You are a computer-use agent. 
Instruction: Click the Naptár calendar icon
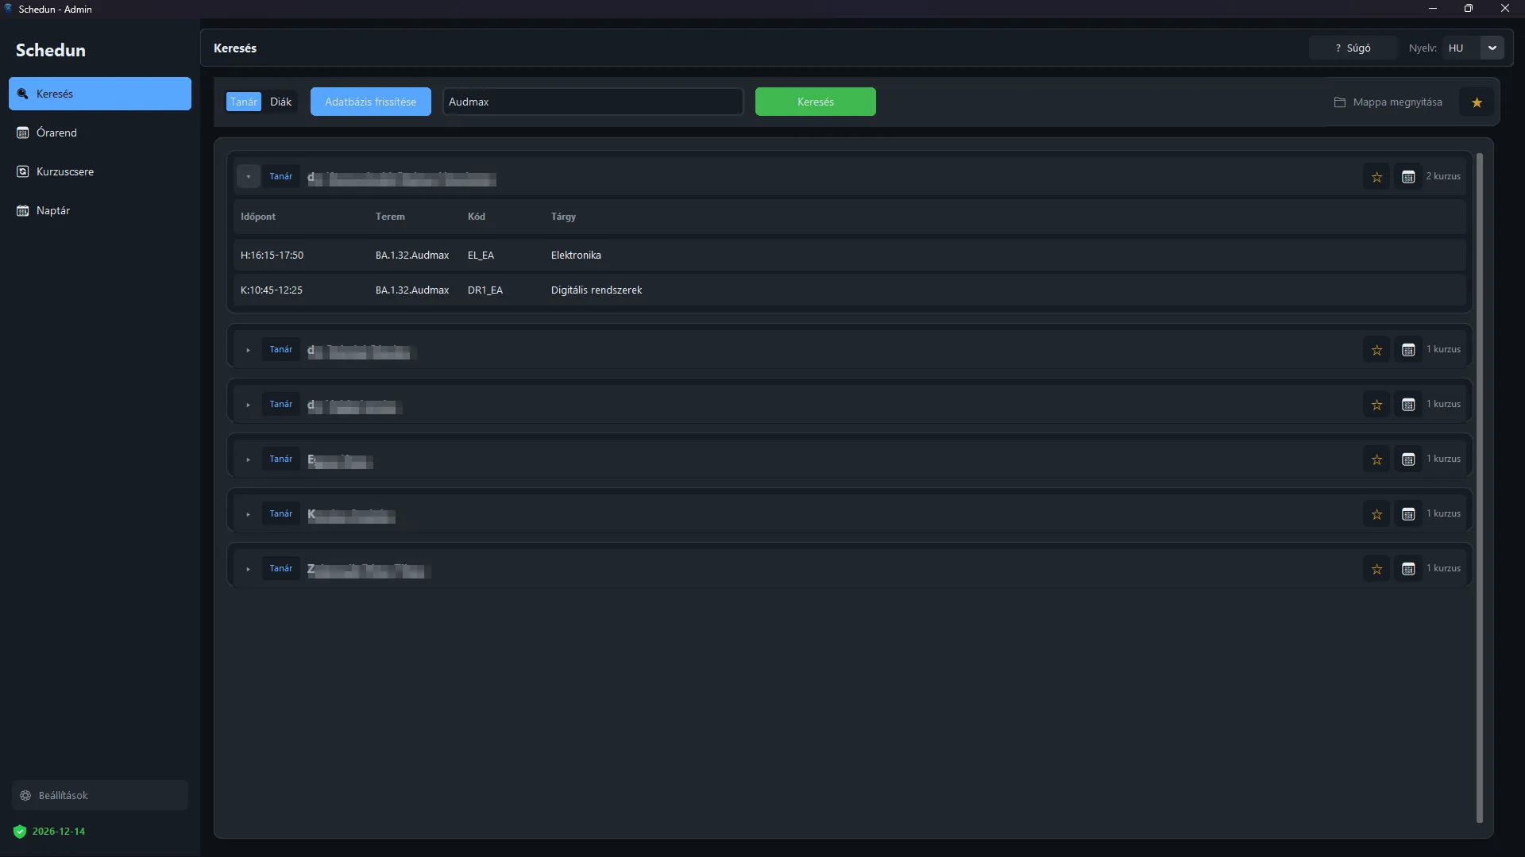(x=23, y=210)
